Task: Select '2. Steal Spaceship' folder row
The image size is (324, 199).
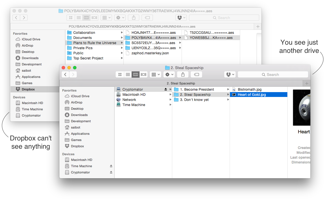Action: [201, 94]
